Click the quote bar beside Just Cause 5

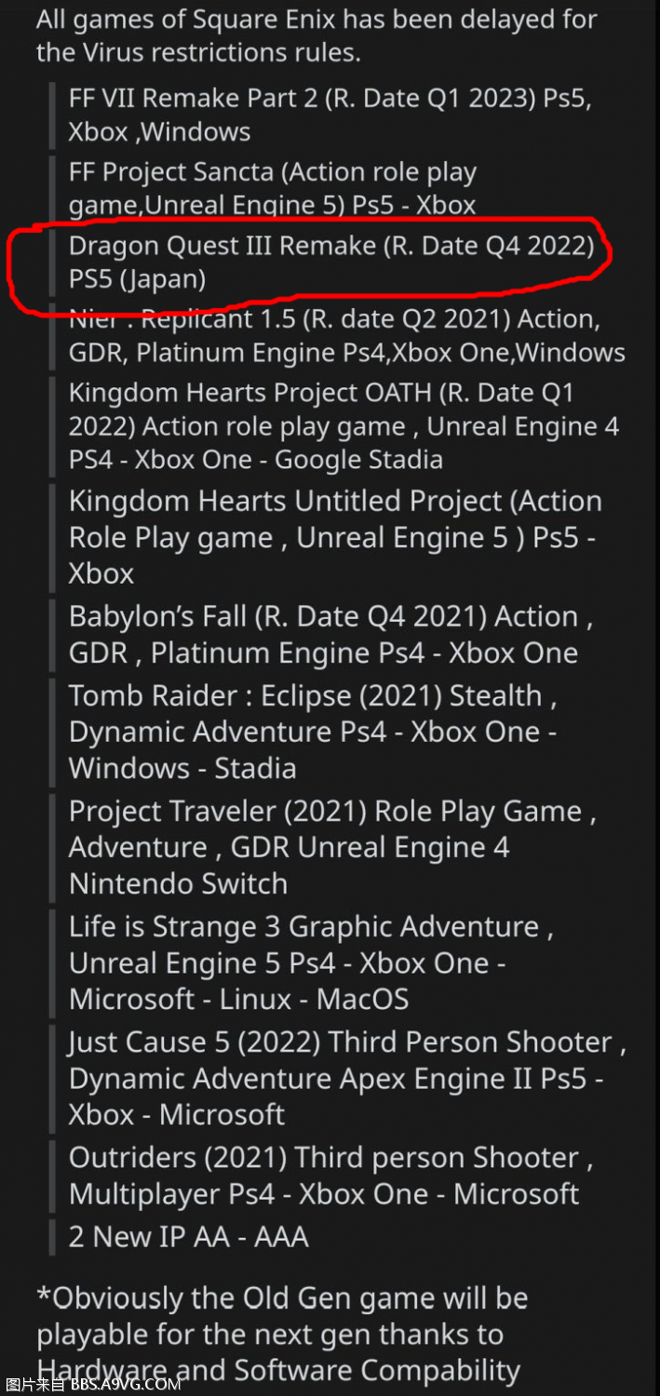point(52,1078)
